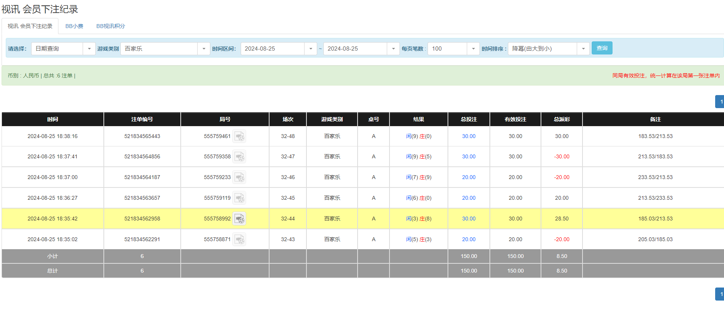Open video replay icon for round 555758992

(239, 219)
